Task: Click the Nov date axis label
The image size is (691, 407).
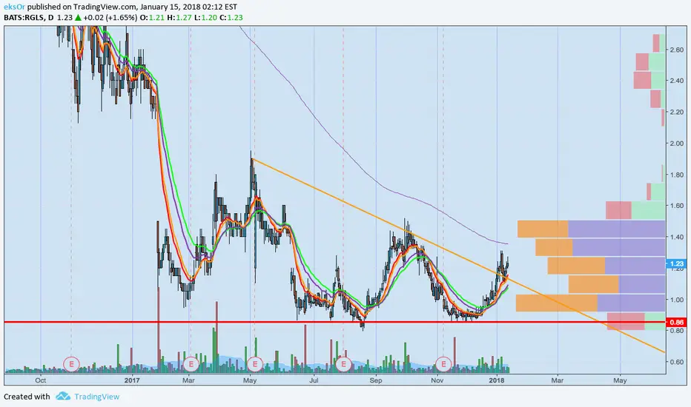Action: (437, 380)
